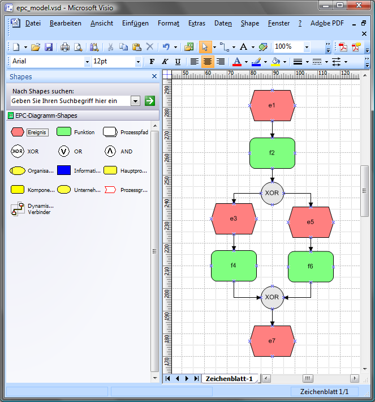Image resolution: width=375 pixels, height=402 pixels.
Task: Open the font name dropdown showing Arial
Action: click(87, 62)
